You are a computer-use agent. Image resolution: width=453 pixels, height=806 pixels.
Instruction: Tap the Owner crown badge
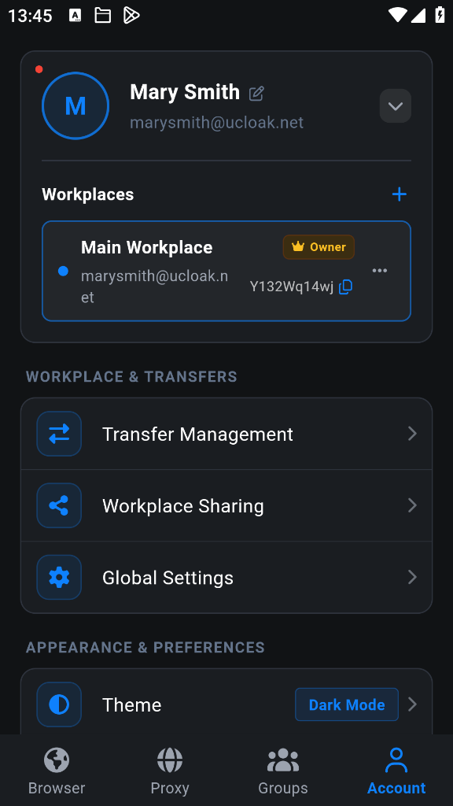pyautogui.click(x=319, y=247)
